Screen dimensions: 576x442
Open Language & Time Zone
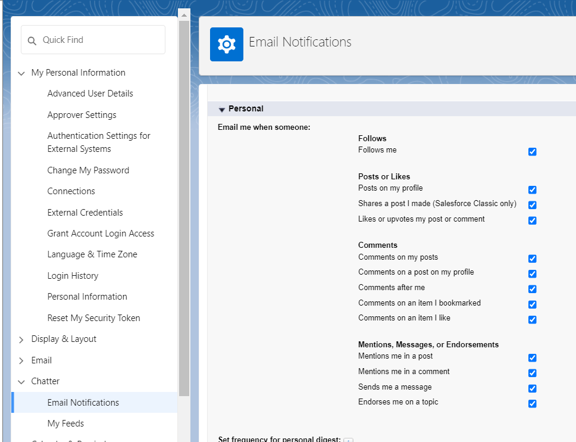pyautogui.click(x=92, y=254)
